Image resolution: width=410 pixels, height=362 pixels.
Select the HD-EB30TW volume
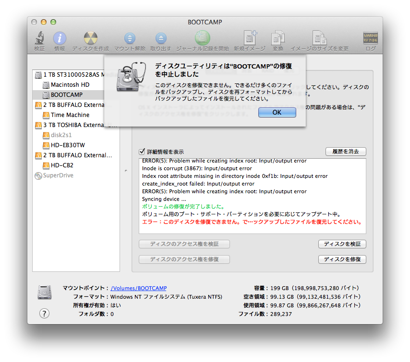click(x=76, y=145)
